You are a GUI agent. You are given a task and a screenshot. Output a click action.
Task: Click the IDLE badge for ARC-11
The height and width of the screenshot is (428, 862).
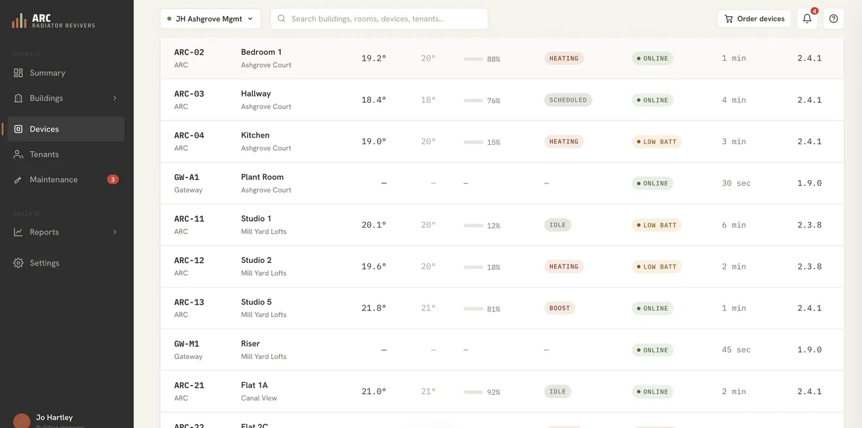[558, 225]
